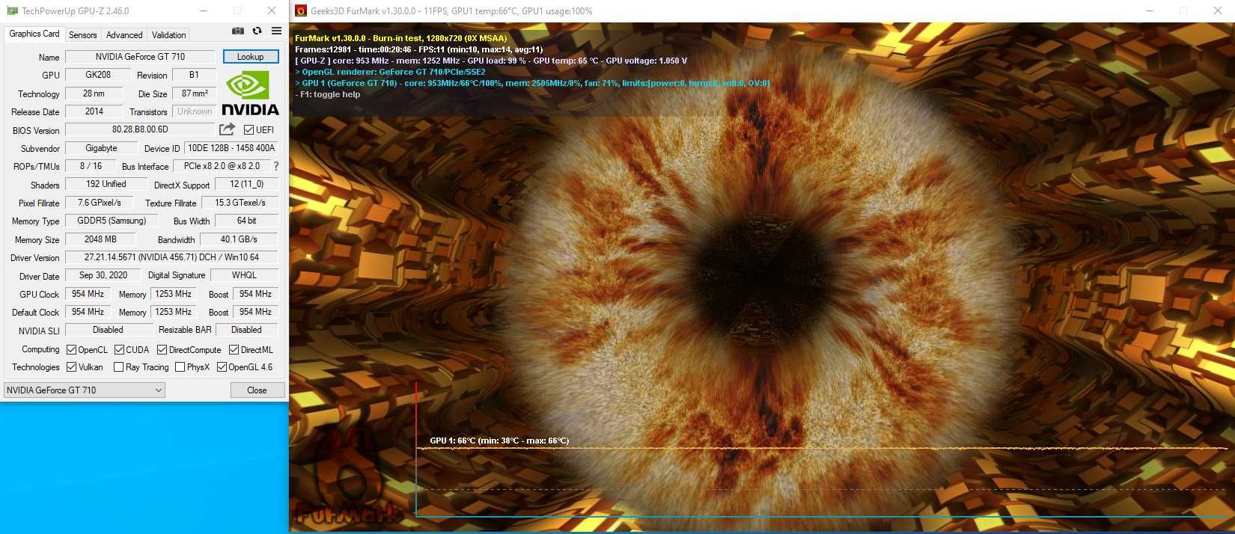
Task: Click the Bandwidth field 40.1 GB/s
Action: 239,239
